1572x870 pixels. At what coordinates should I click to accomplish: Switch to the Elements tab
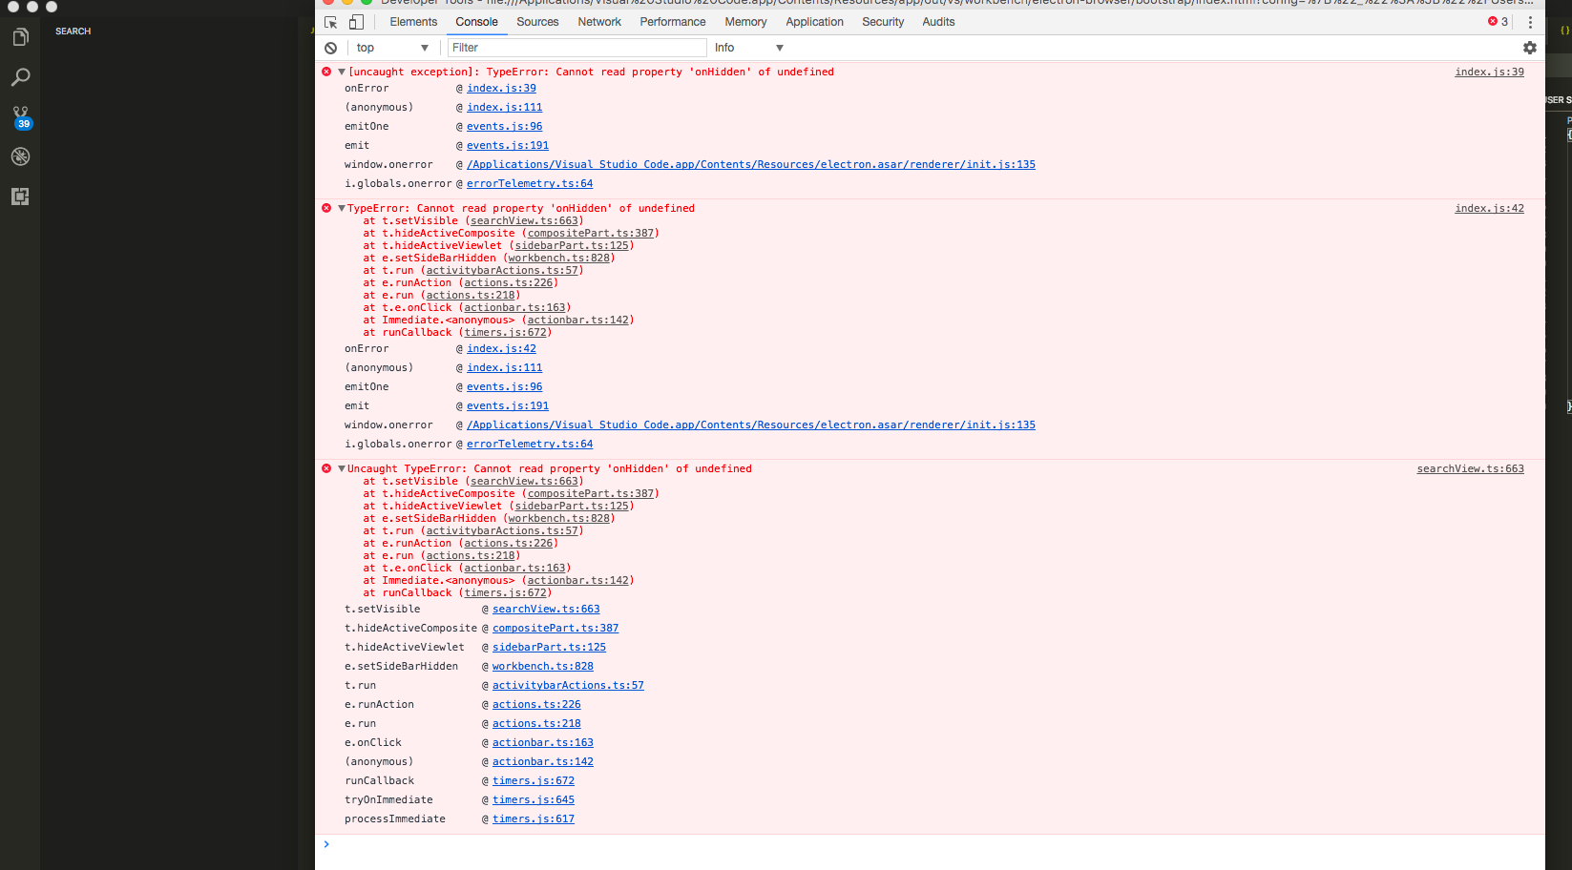pyautogui.click(x=412, y=21)
